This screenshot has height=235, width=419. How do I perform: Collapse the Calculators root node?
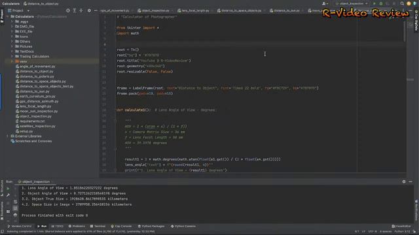click(7, 16)
